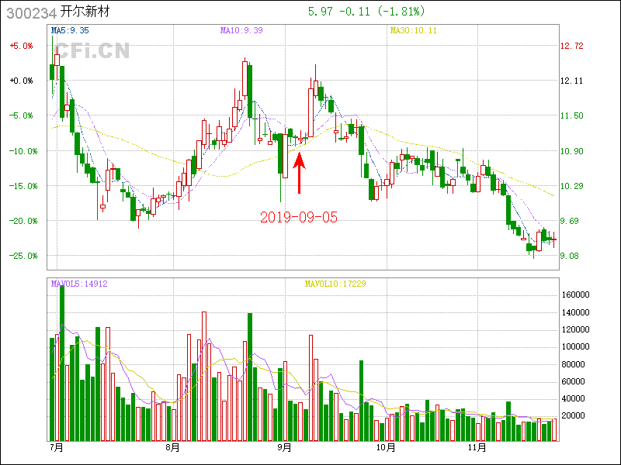Click the 160000 volume axis label

coord(578,295)
